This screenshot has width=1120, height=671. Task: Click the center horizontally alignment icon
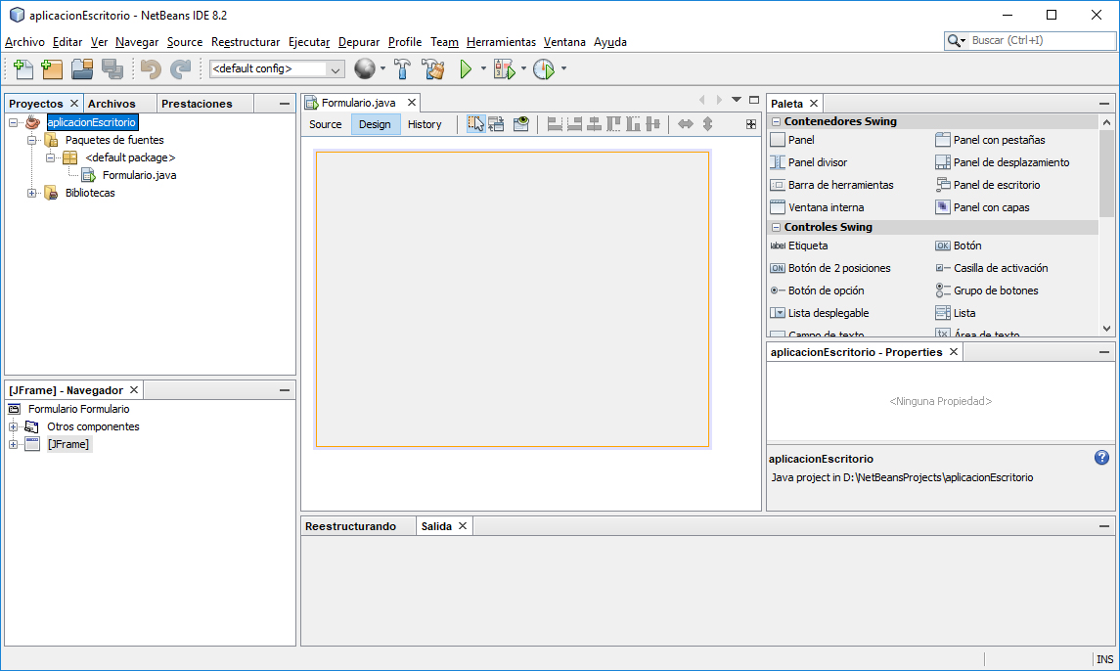coord(594,123)
